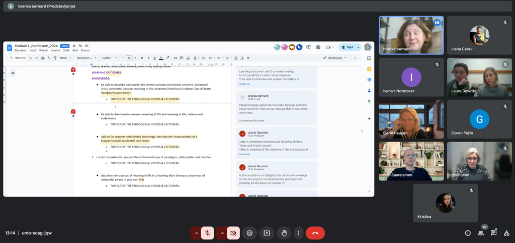The width and height of the screenshot is (515, 243).
Task: Open the Activities shapes icon
Action: (506, 233)
